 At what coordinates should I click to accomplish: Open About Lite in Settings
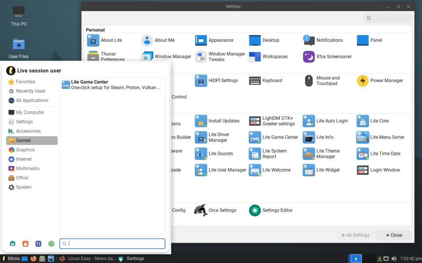pos(105,40)
